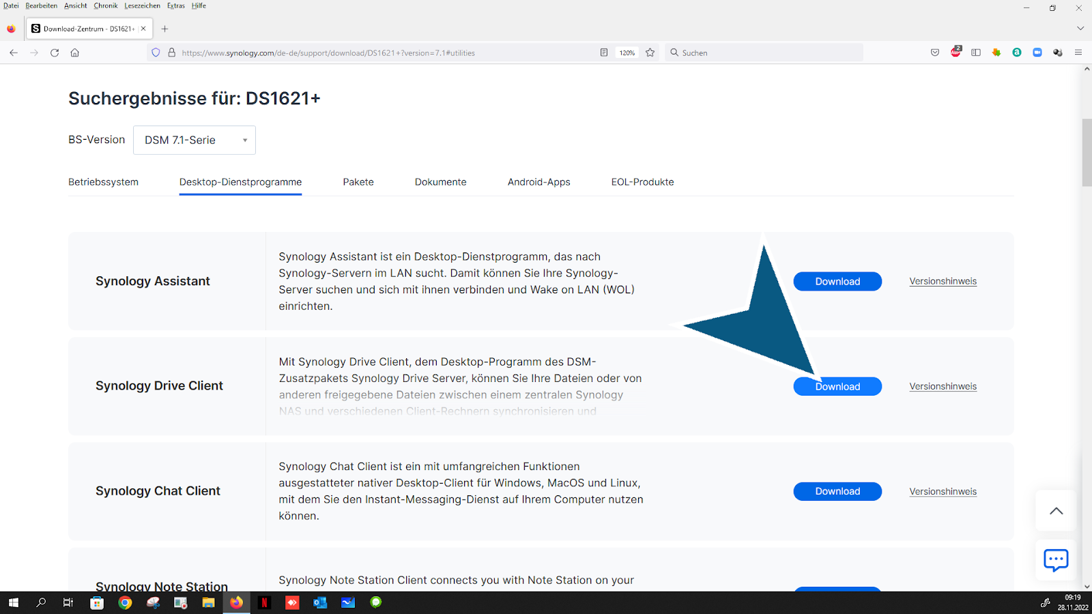Close the Download-Zentrum tab
1092x614 pixels.
(143, 29)
